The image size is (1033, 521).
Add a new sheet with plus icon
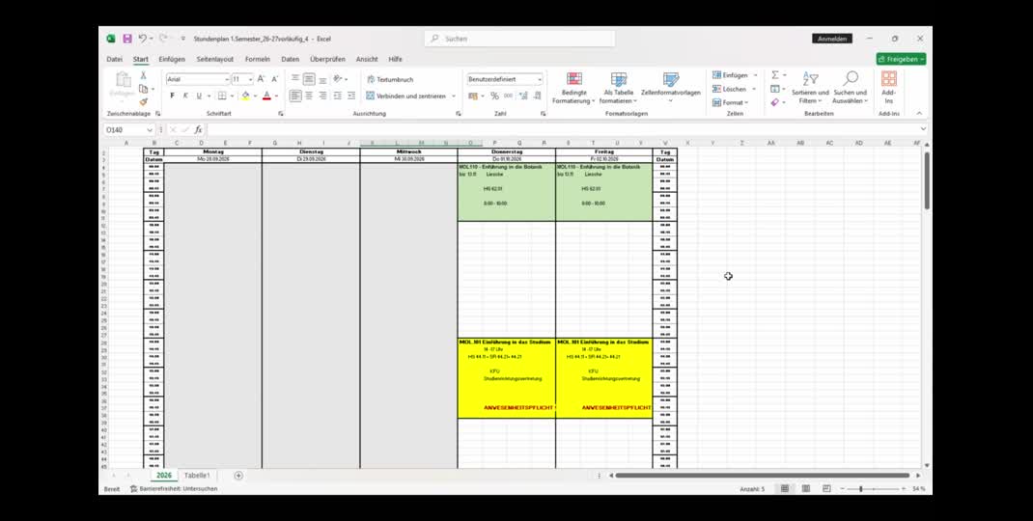pyautogui.click(x=238, y=476)
